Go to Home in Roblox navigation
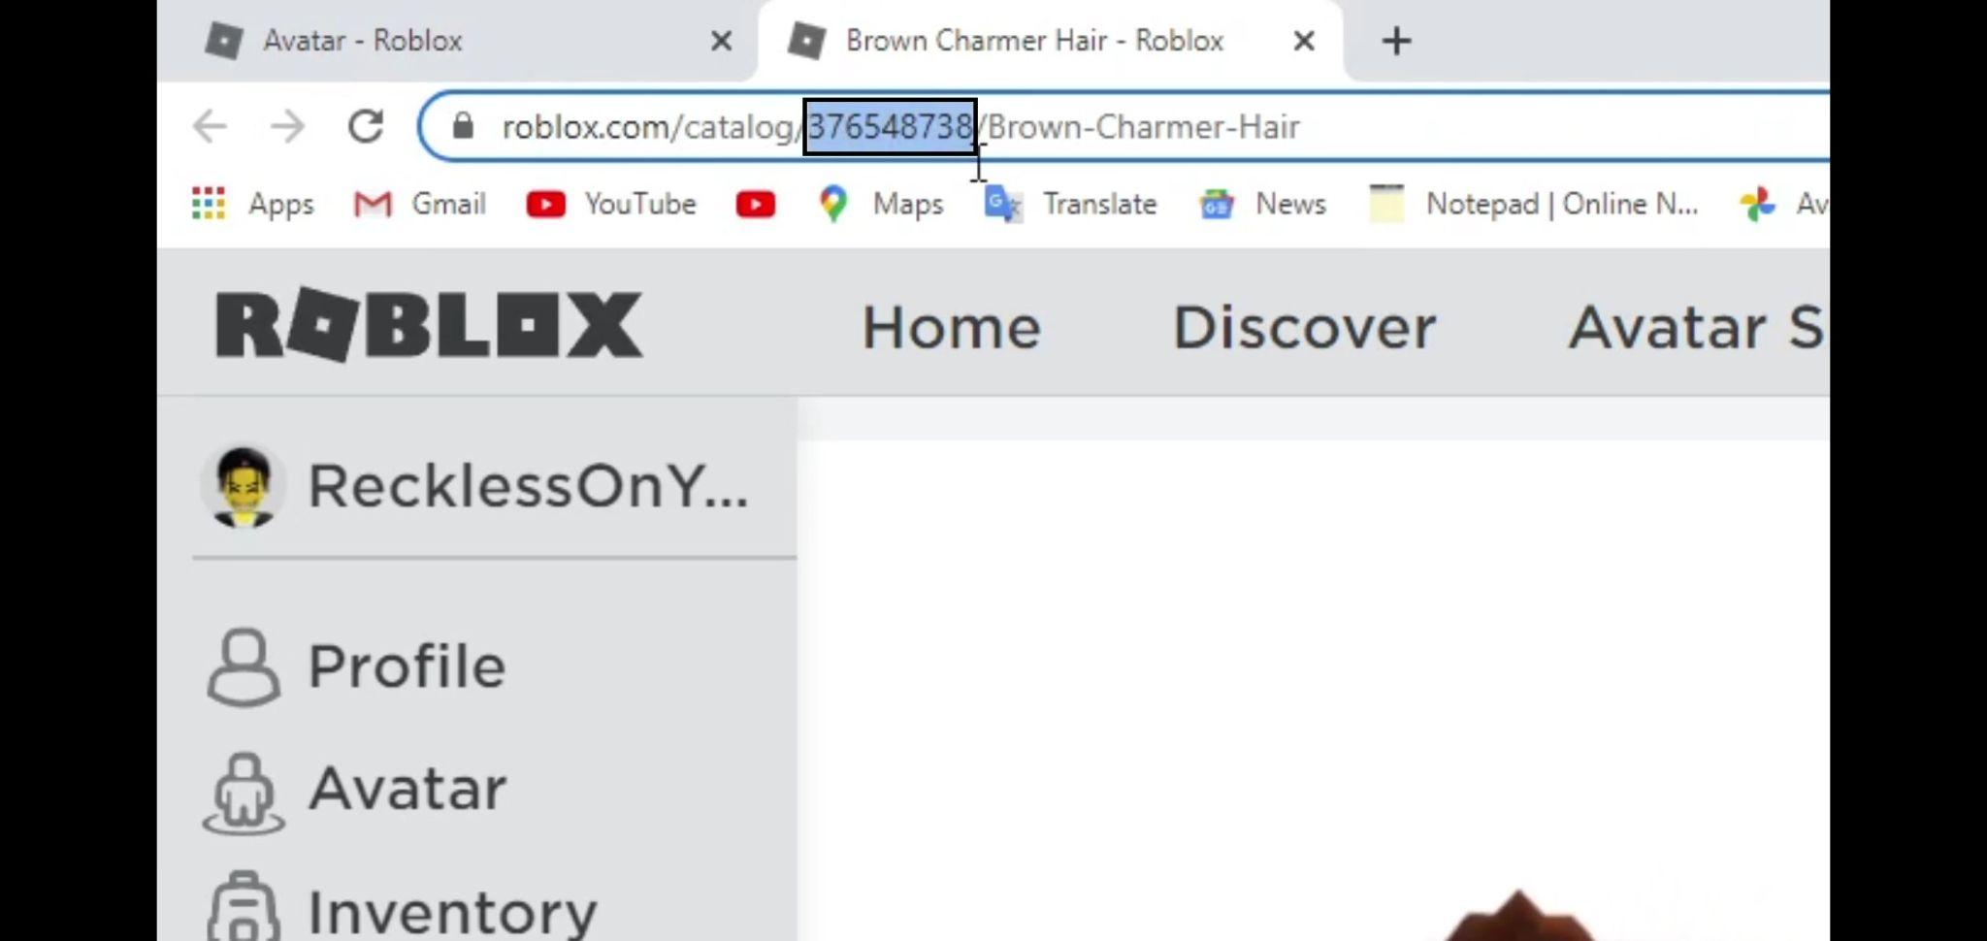This screenshot has height=941, width=1987. [x=951, y=327]
